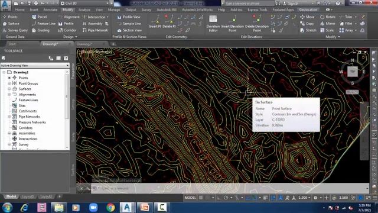The image size is (378, 213).
Task: Open the Profile tool in Design panel
Action: coord(66,24)
